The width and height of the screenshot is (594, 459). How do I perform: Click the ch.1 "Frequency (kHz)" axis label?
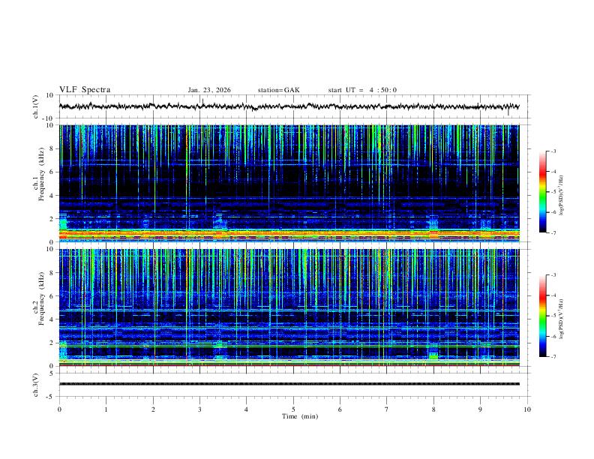[41, 174]
